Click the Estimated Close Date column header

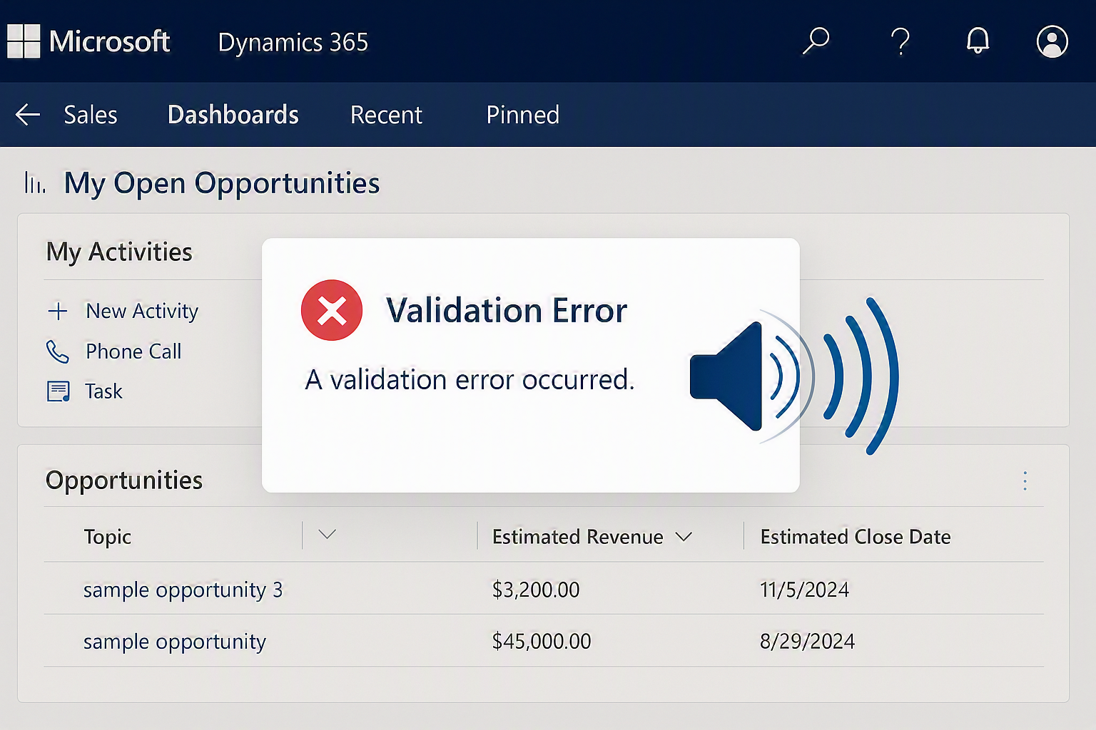tap(855, 537)
